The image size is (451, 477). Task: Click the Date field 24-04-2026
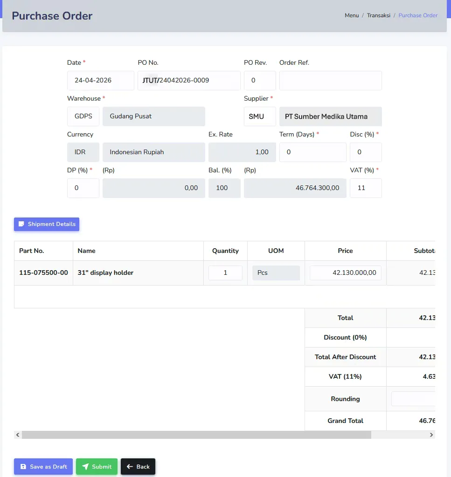(100, 80)
